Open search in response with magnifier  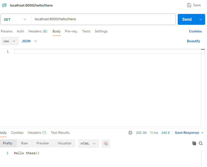[201, 143]
